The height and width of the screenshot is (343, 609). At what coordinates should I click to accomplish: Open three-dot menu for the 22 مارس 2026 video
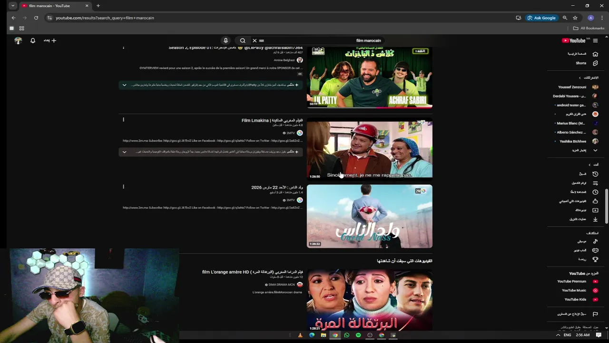pyautogui.click(x=123, y=187)
